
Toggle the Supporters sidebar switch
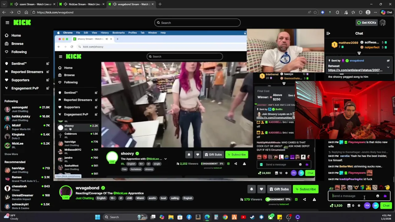[48, 80]
